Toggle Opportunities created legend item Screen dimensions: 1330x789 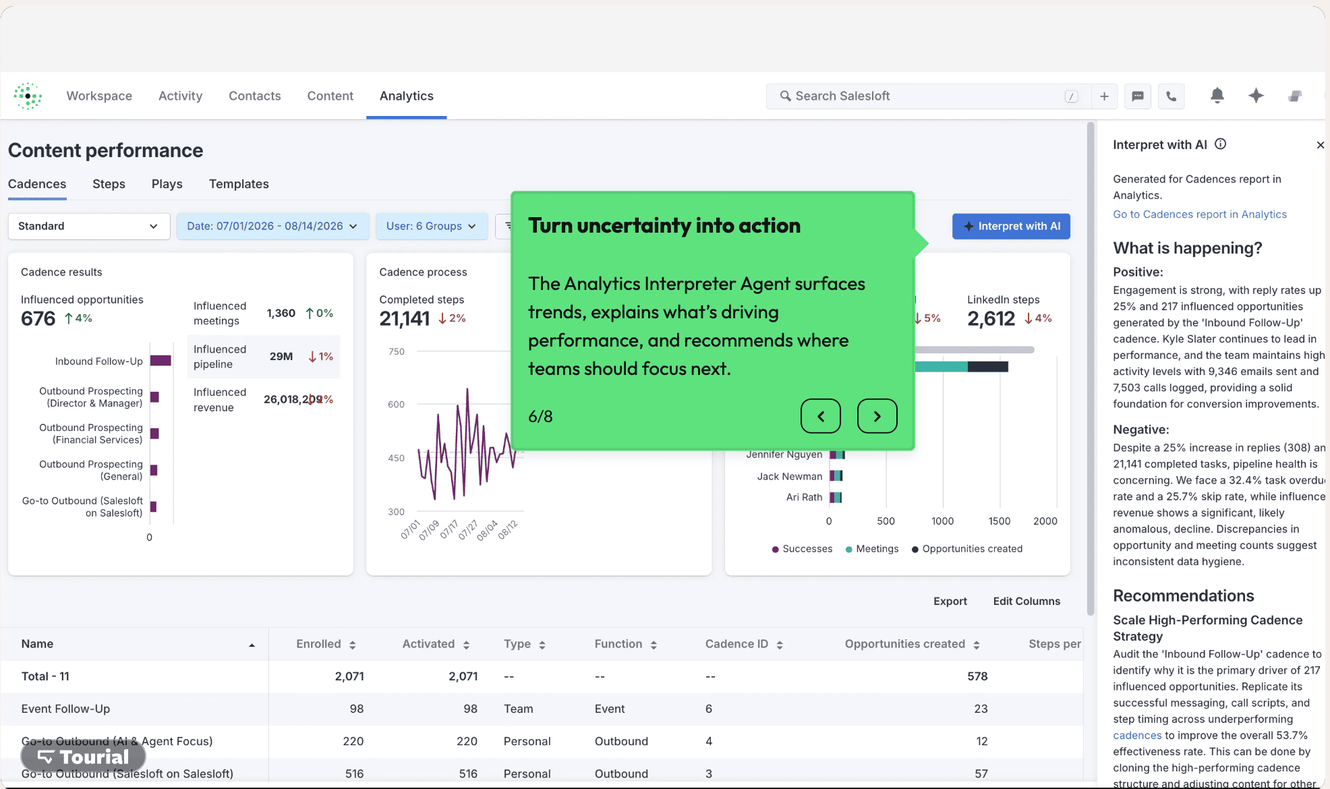click(967, 549)
